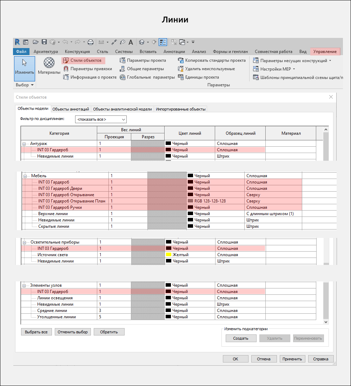Click the table scrollbar down arrow
Viewport: 351px width, 386px height.
coord(326,322)
